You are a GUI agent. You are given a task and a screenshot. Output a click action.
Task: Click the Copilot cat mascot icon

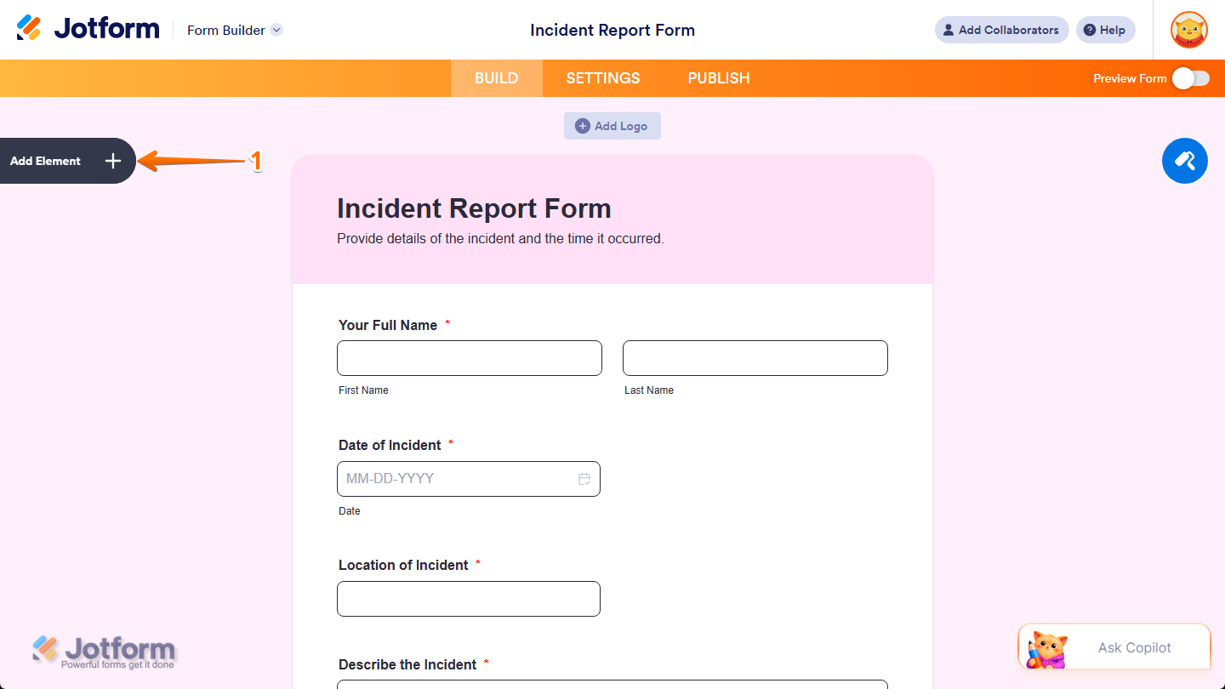[x=1047, y=650]
